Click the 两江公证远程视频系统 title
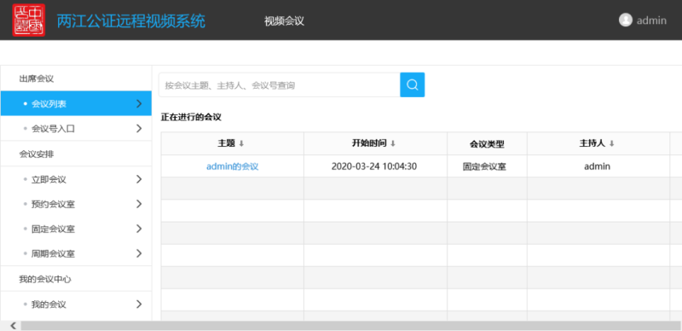 point(131,21)
